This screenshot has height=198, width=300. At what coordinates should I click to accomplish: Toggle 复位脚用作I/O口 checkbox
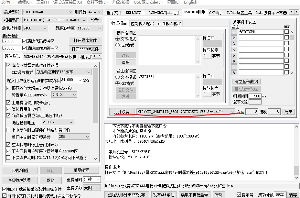pos(8,109)
